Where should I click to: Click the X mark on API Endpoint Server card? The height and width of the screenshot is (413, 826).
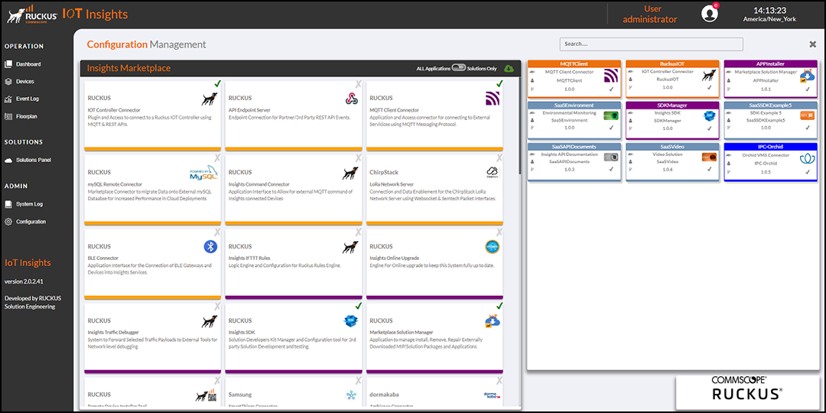click(358, 84)
